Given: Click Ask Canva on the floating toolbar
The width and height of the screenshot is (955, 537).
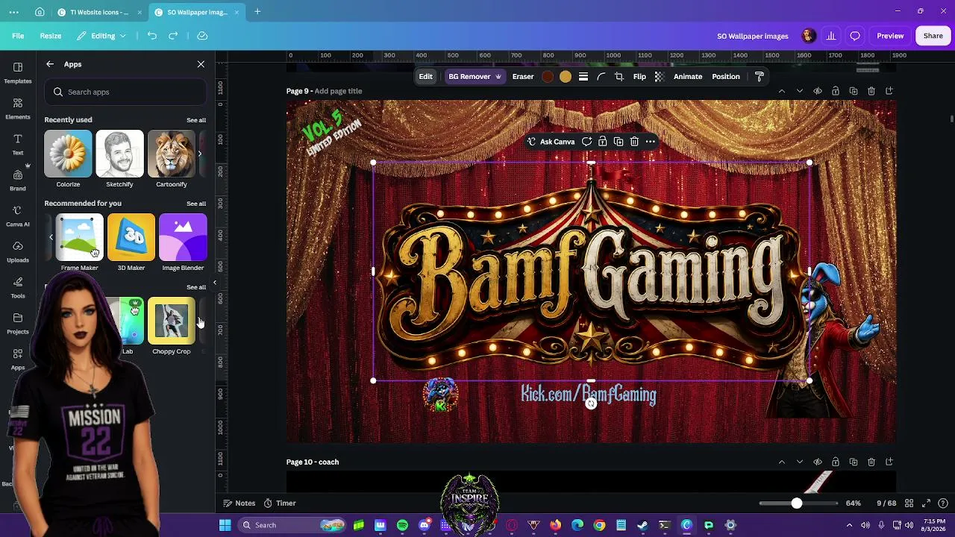Looking at the screenshot, I should [551, 142].
